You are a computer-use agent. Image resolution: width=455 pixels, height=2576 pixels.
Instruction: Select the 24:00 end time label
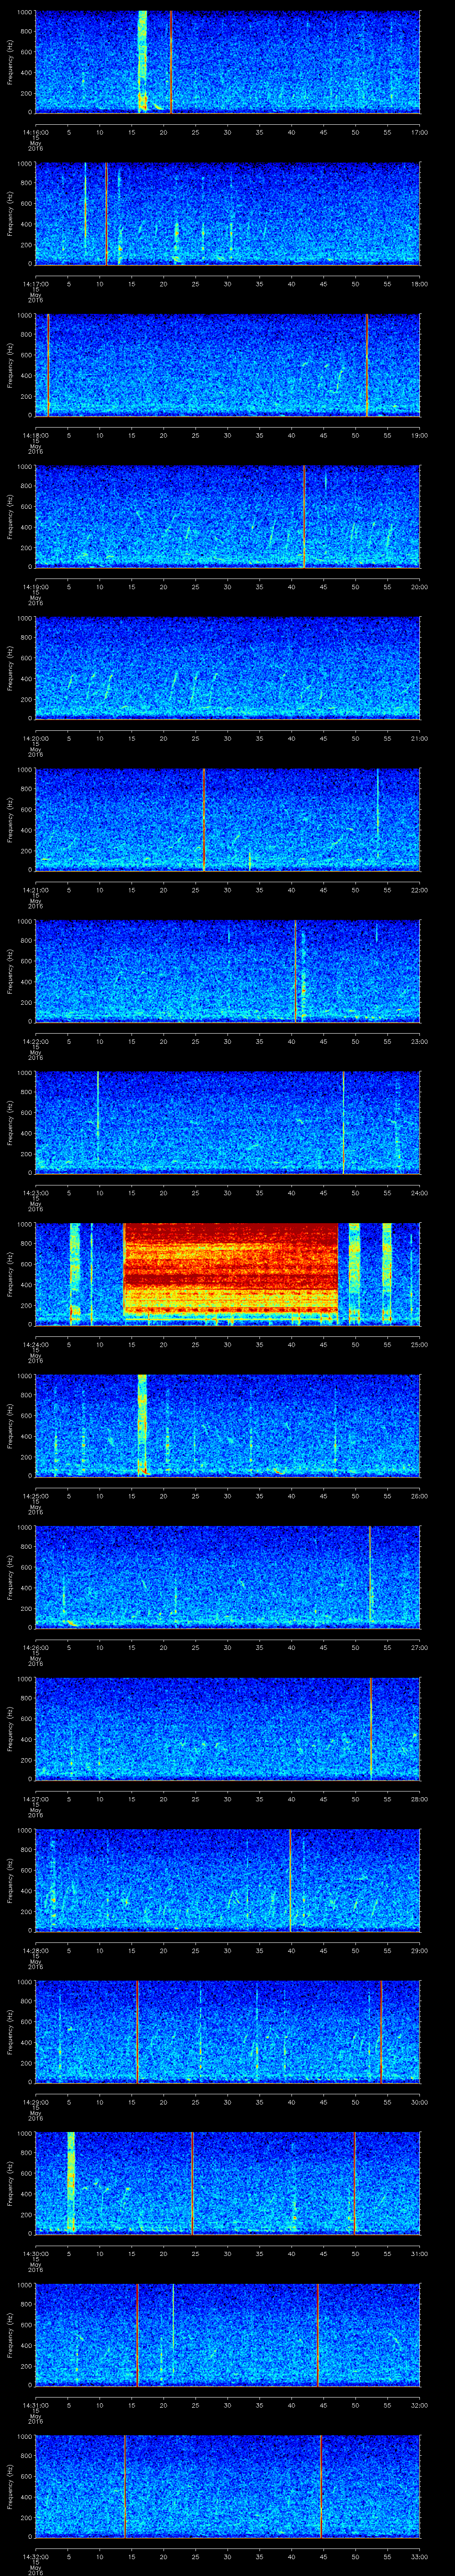click(419, 1193)
